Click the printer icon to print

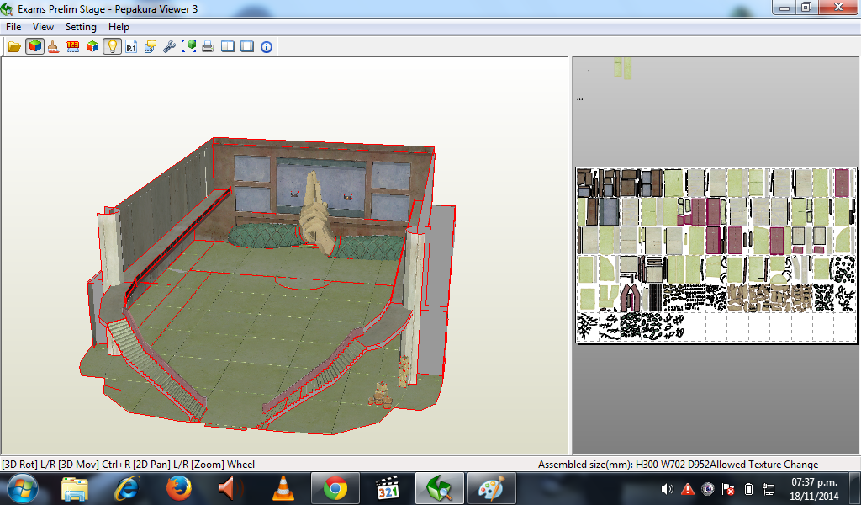click(208, 46)
